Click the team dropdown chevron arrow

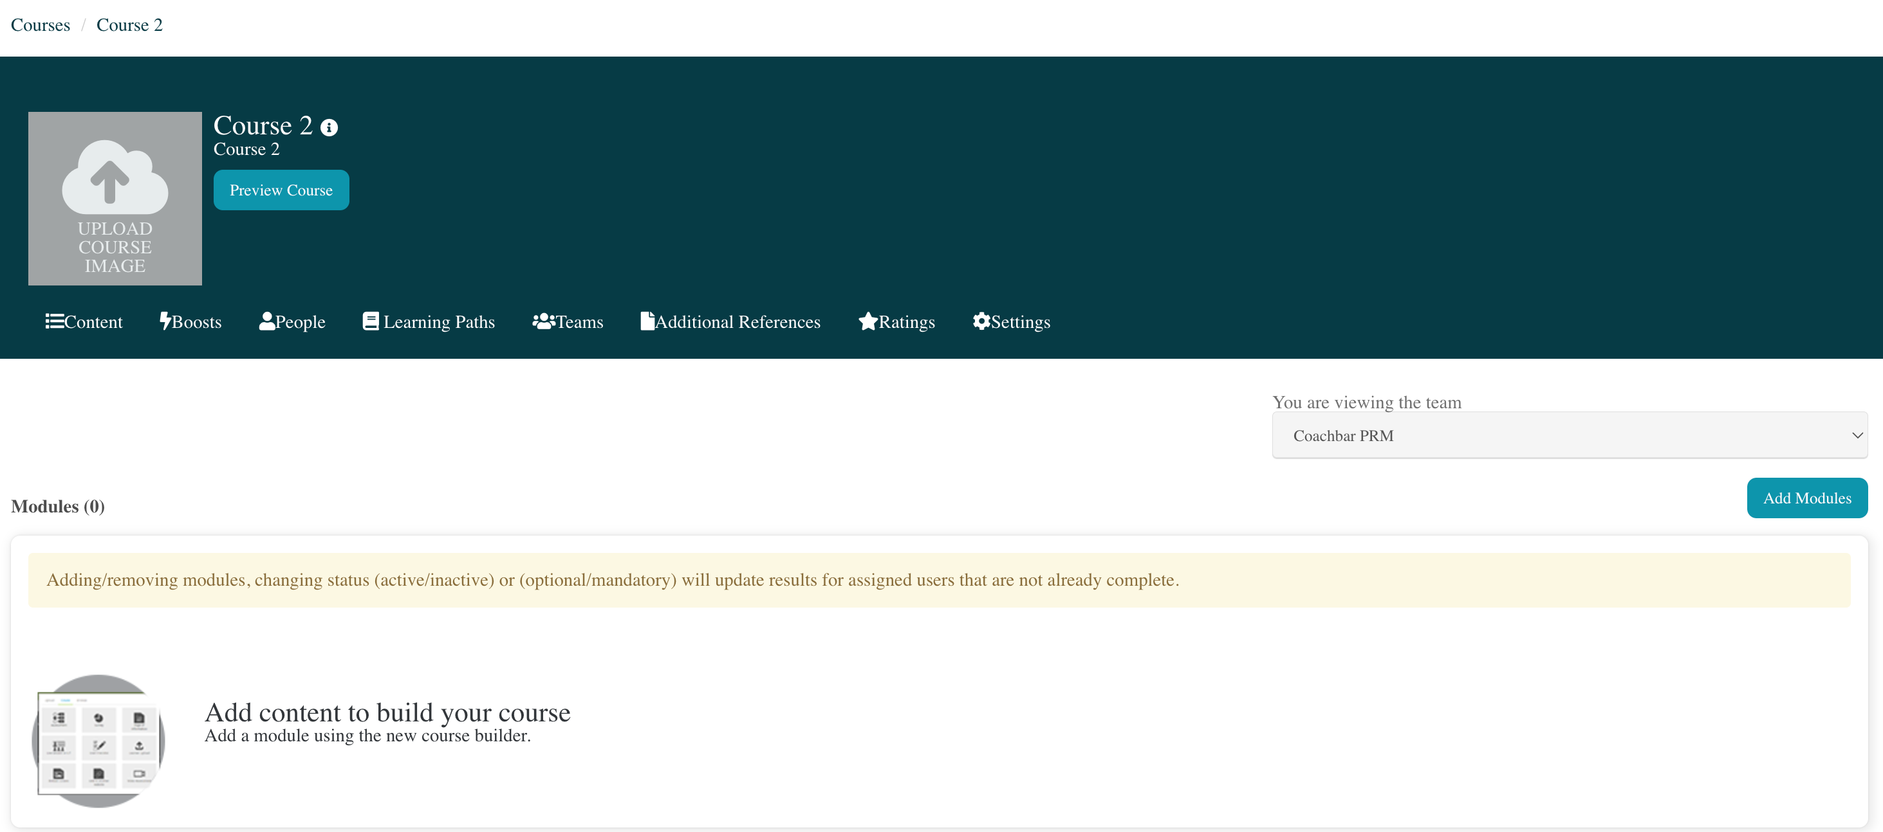pyautogui.click(x=1857, y=435)
